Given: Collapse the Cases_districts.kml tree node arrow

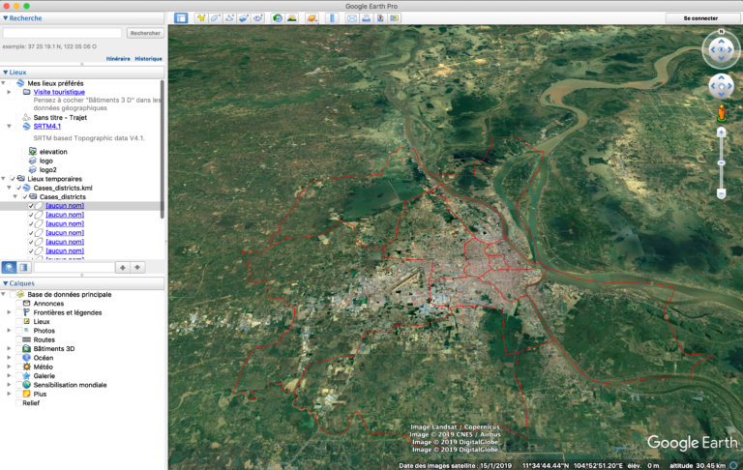Looking at the screenshot, I should (x=9, y=188).
